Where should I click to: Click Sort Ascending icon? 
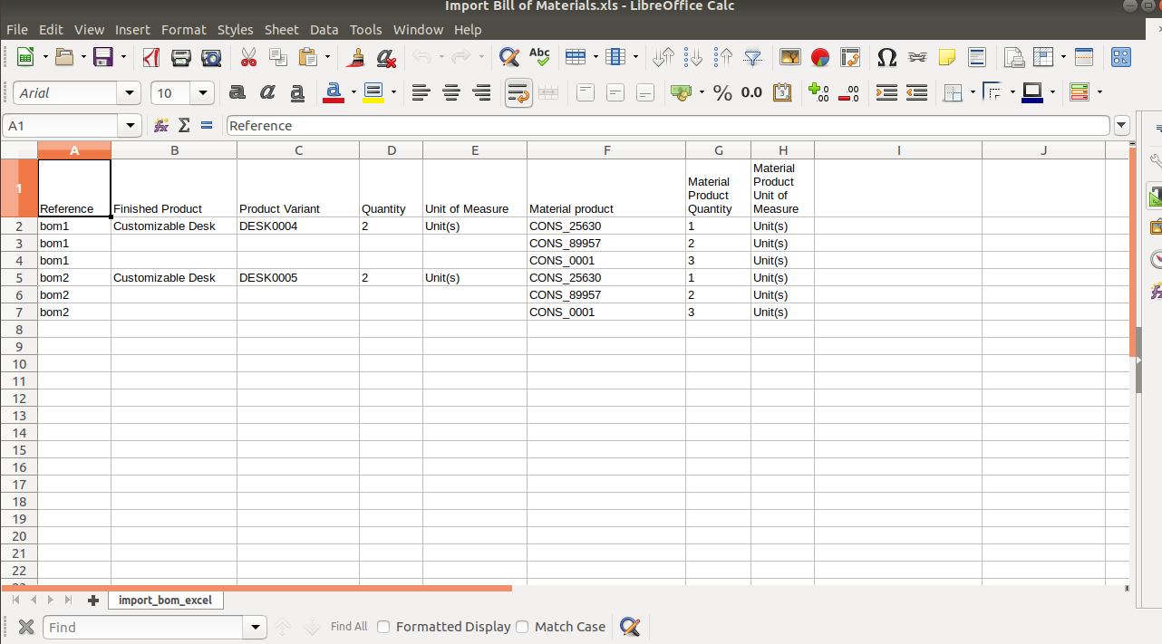pyautogui.click(x=693, y=57)
